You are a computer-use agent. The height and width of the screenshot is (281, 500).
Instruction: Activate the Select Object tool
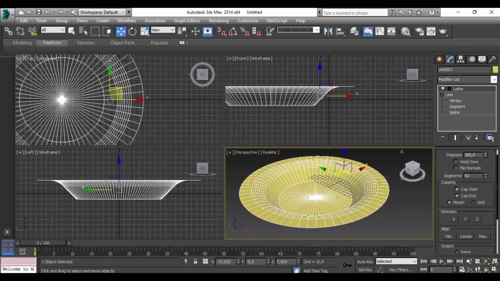[x=71, y=31]
